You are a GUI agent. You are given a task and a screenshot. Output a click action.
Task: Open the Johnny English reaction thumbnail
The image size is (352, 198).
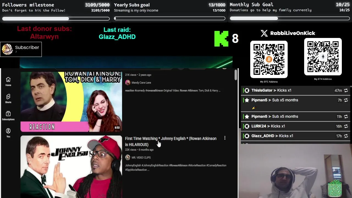point(71,167)
